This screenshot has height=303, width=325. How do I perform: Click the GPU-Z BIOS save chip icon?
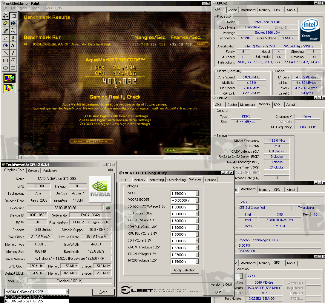pyautogui.click(x=108, y=208)
